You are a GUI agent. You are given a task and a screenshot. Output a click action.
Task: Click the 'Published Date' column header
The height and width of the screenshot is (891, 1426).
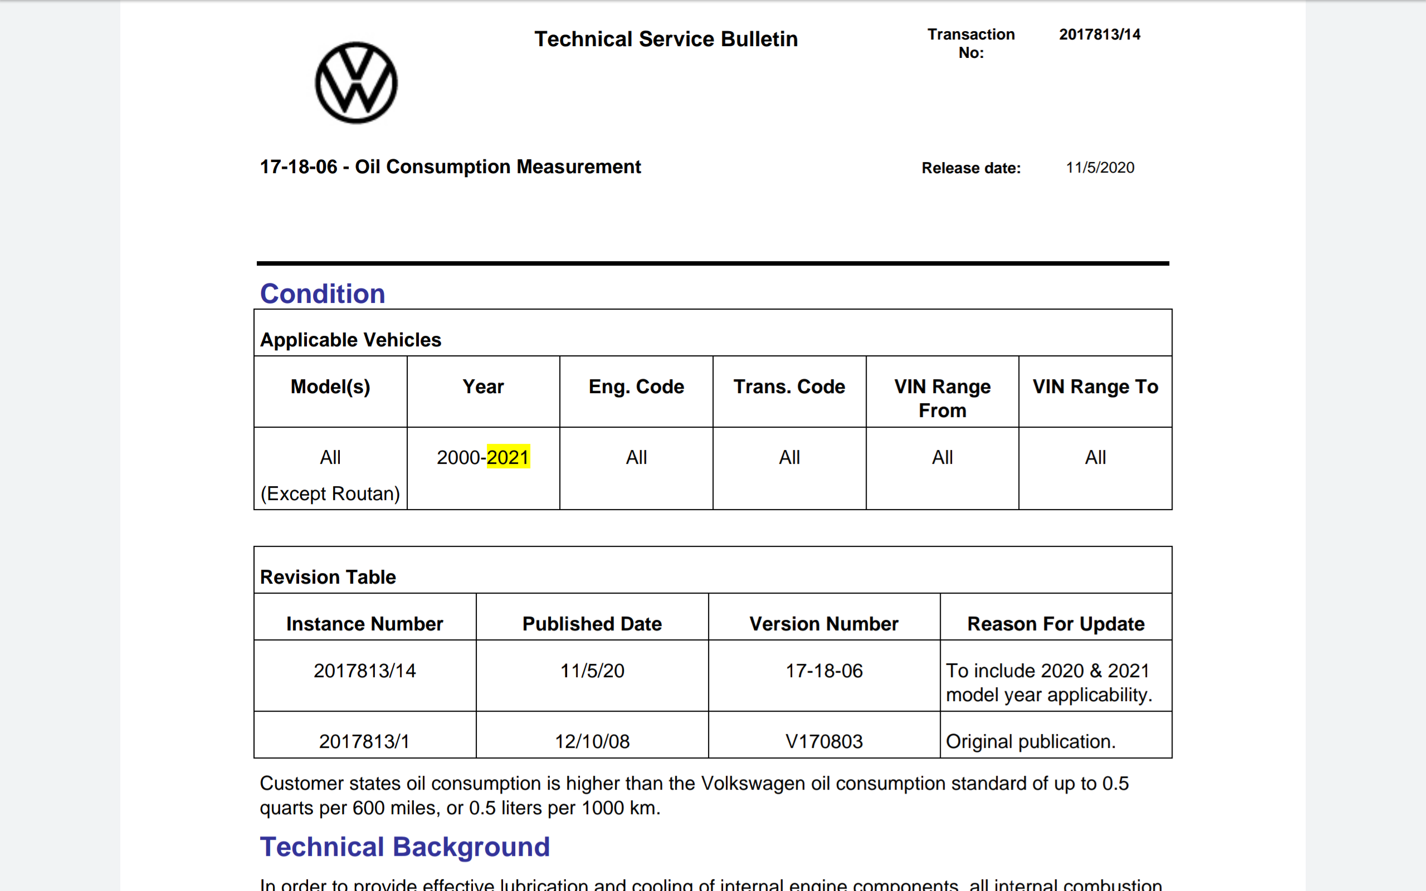pyautogui.click(x=592, y=624)
